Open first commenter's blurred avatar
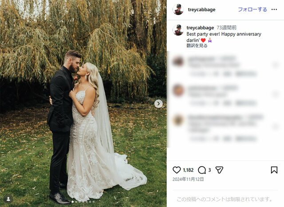Image resolution: width=284 pixels, height=207 pixels. [x=178, y=61]
